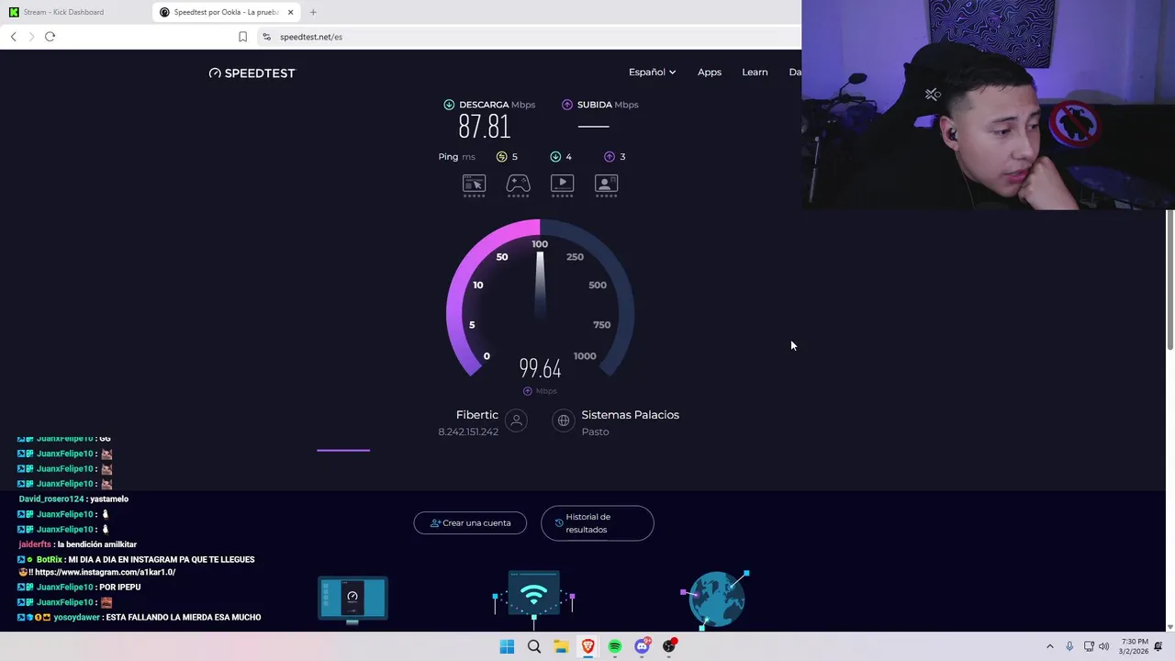Image resolution: width=1175 pixels, height=661 pixels.
Task: Open the instagram.com/a1kar1.0 chat link
Action: pyautogui.click(x=105, y=572)
